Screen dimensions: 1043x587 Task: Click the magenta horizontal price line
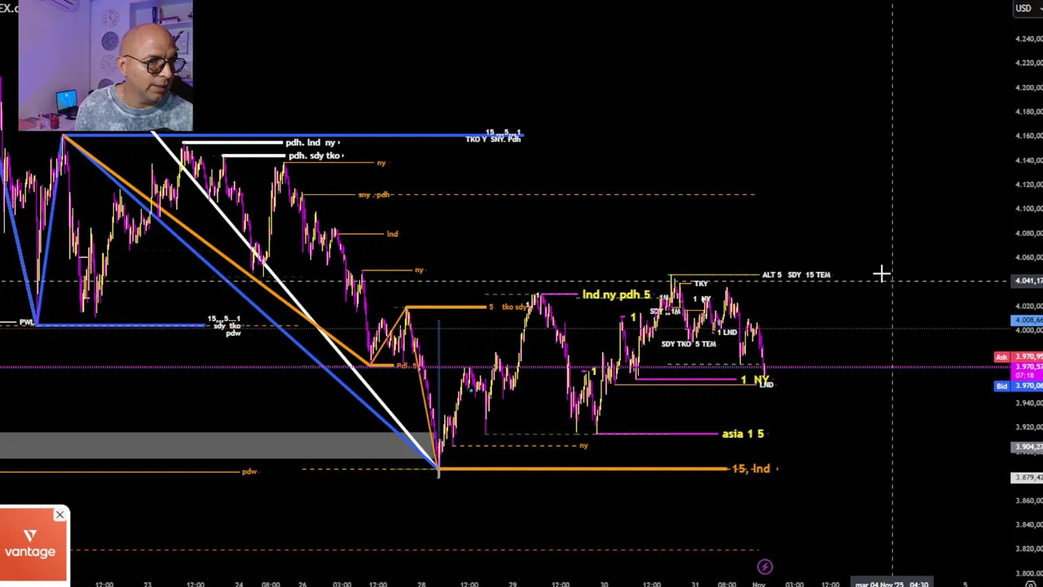tap(505, 368)
